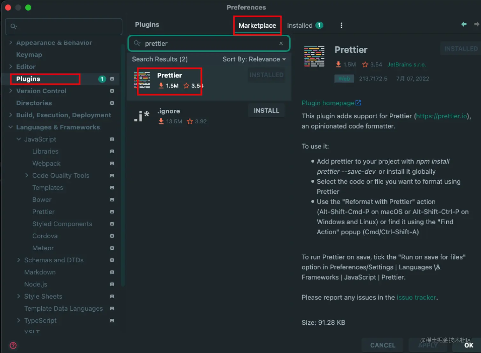481x353 pixels.
Task: Click the project-level icon beside Version Control
Action: (x=112, y=91)
